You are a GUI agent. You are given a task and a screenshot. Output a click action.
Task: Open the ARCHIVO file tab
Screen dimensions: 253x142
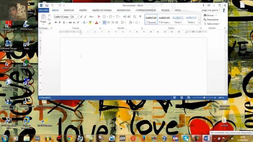(43, 10)
